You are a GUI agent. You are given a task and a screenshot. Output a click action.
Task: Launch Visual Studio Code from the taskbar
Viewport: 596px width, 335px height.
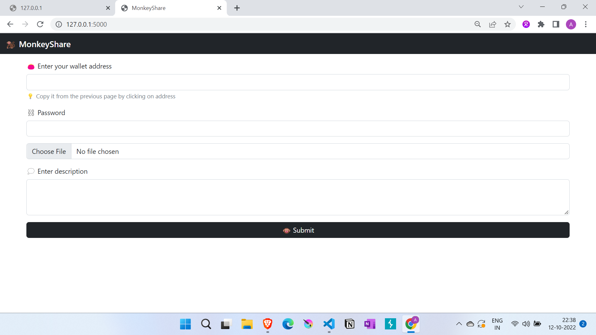(x=329, y=324)
